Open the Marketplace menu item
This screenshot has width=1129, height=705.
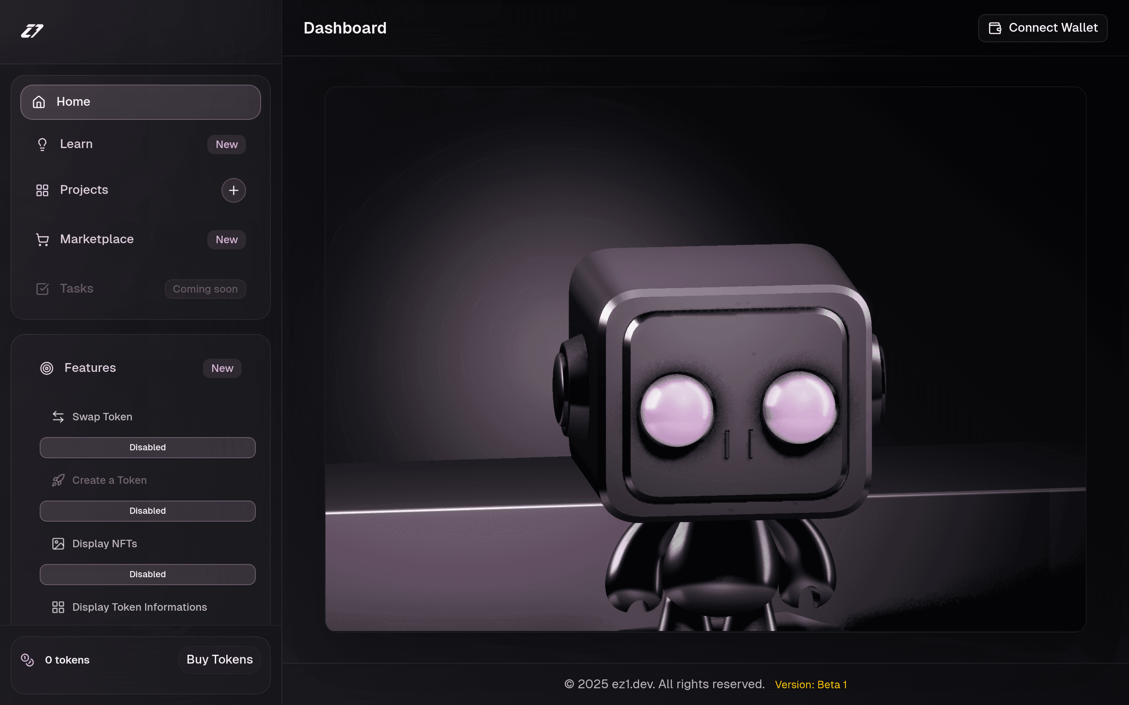point(140,239)
